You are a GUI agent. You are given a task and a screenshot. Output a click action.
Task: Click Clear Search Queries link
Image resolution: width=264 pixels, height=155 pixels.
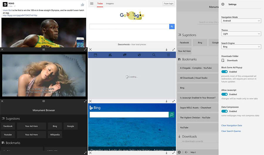[x=231, y=131]
